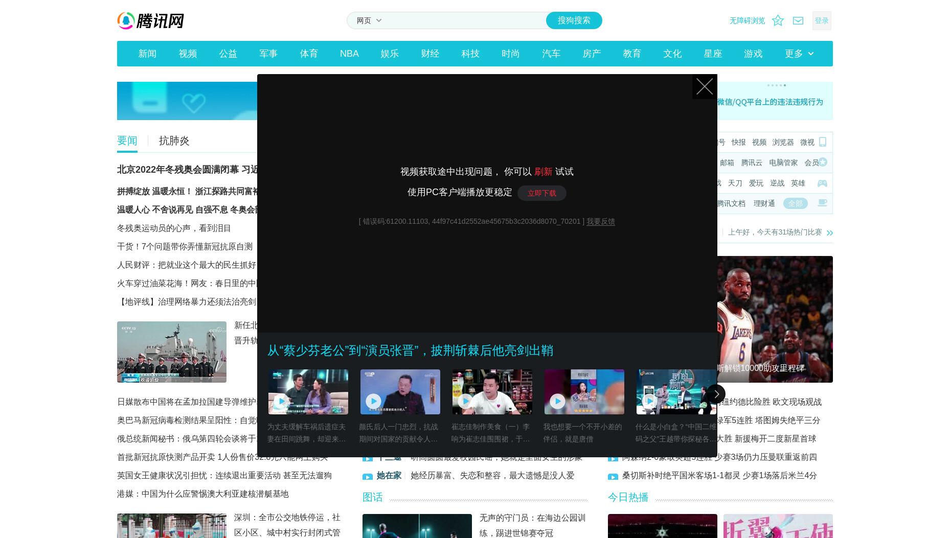Screen dimensions: 950x538
Task: Click the gamepad icon in games row
Action: [x=822, y=183]
